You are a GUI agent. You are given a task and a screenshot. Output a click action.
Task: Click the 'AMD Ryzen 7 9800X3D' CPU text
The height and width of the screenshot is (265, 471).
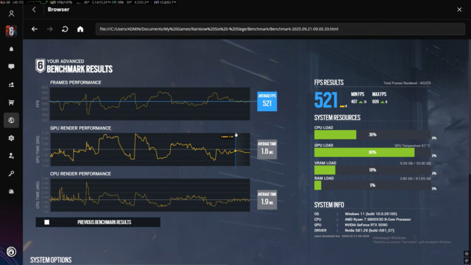pyautogui.click(x=378, y=220)
